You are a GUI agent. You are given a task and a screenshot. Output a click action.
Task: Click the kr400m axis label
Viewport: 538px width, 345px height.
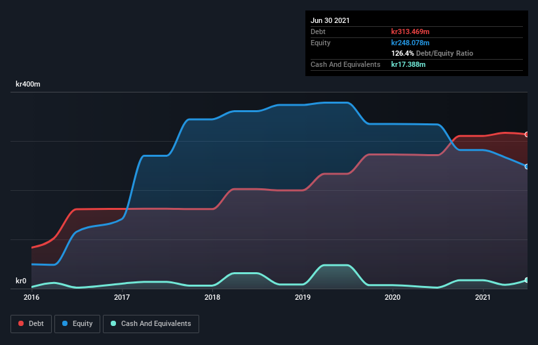coord(28,84)
